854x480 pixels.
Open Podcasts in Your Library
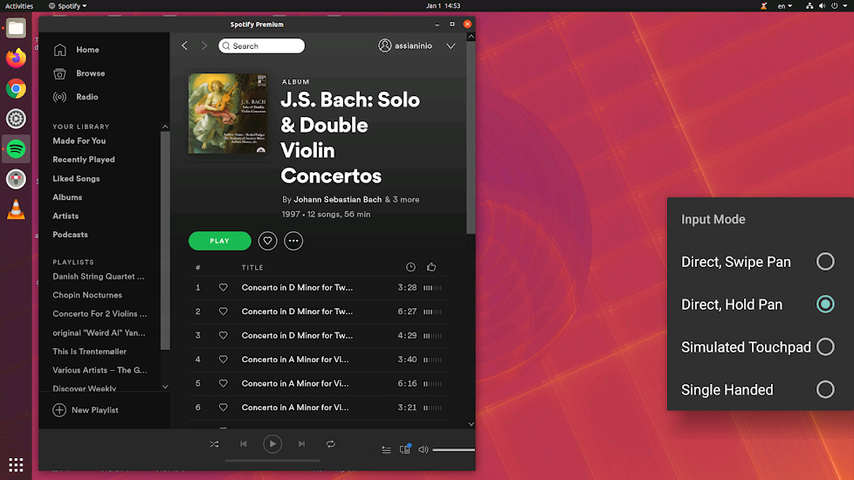70,235
